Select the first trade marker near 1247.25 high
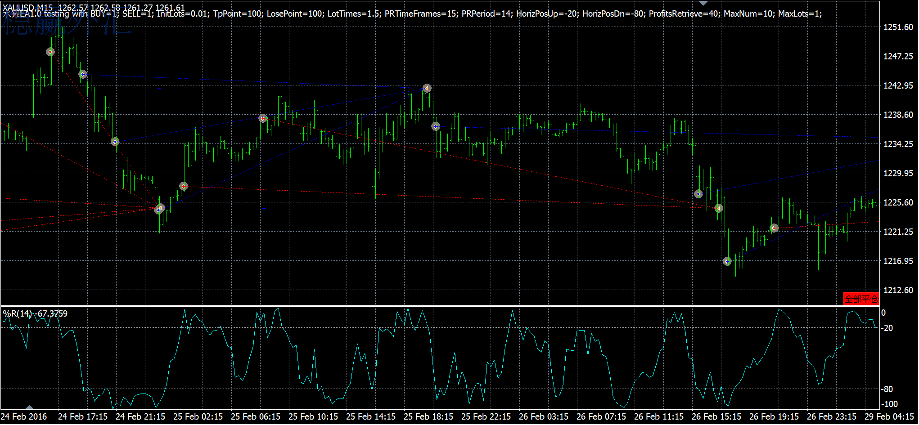This screenshot has width=919, height=425. point(50,52)
